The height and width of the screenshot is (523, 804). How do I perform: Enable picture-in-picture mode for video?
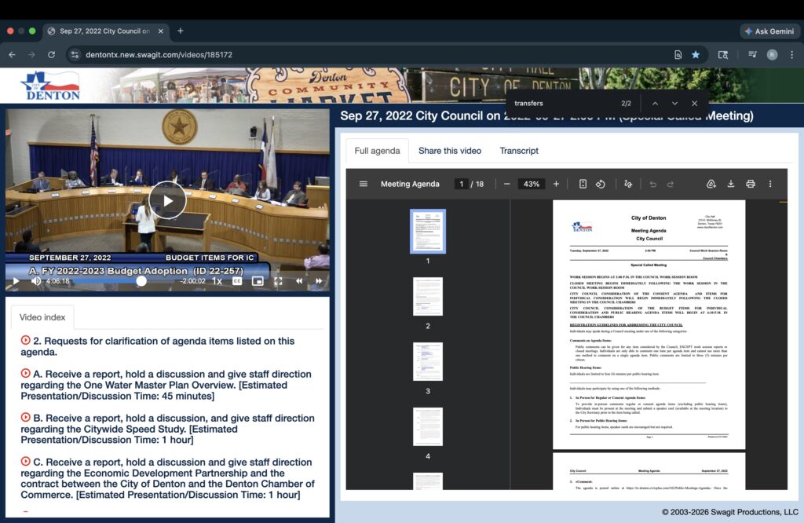257,280
